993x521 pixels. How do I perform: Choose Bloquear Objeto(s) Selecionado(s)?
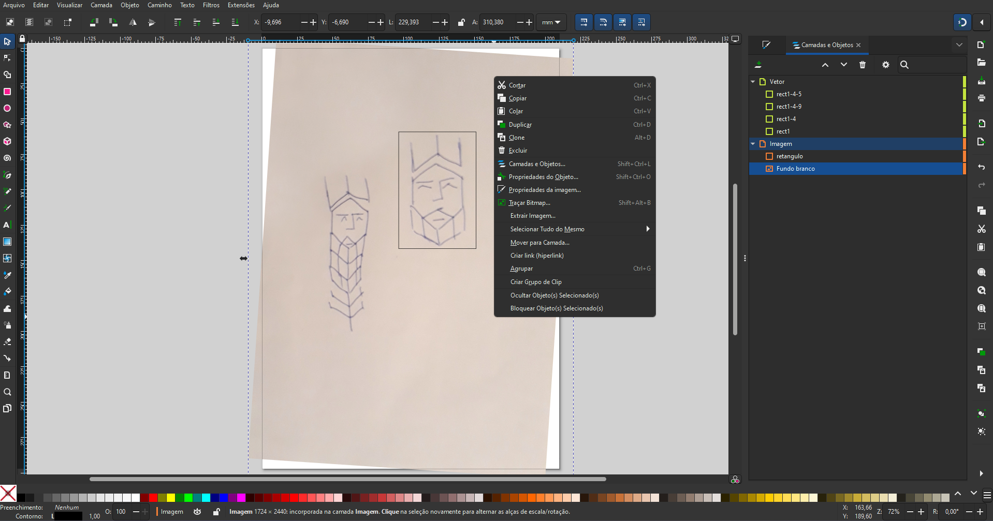575,308
